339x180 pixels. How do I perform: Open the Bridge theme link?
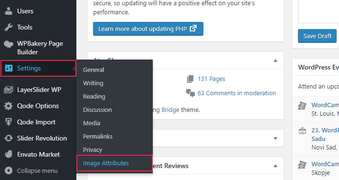170,110
